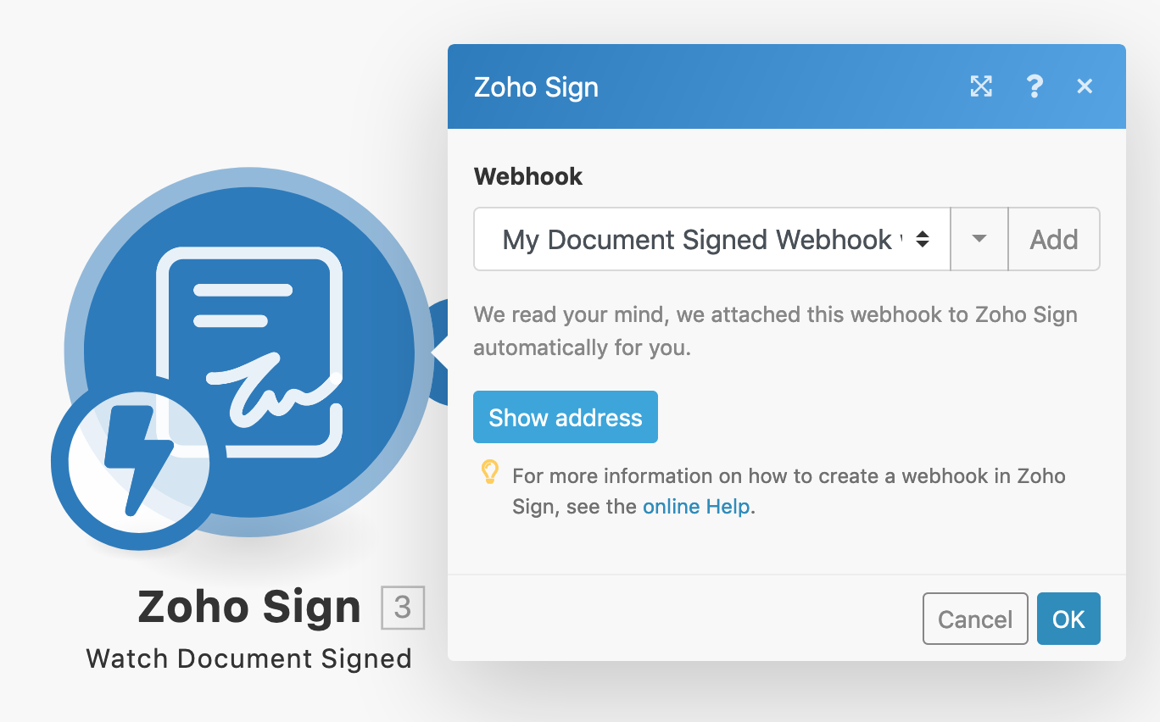1160x722 pixels.
Task: Cancel the webhook dialog
Action: click(975, 619)
